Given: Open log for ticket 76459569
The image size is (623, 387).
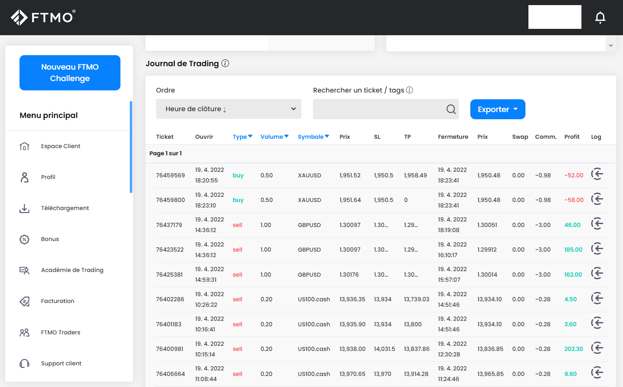Looking at the screenshot, I should [x=597, y=174].
